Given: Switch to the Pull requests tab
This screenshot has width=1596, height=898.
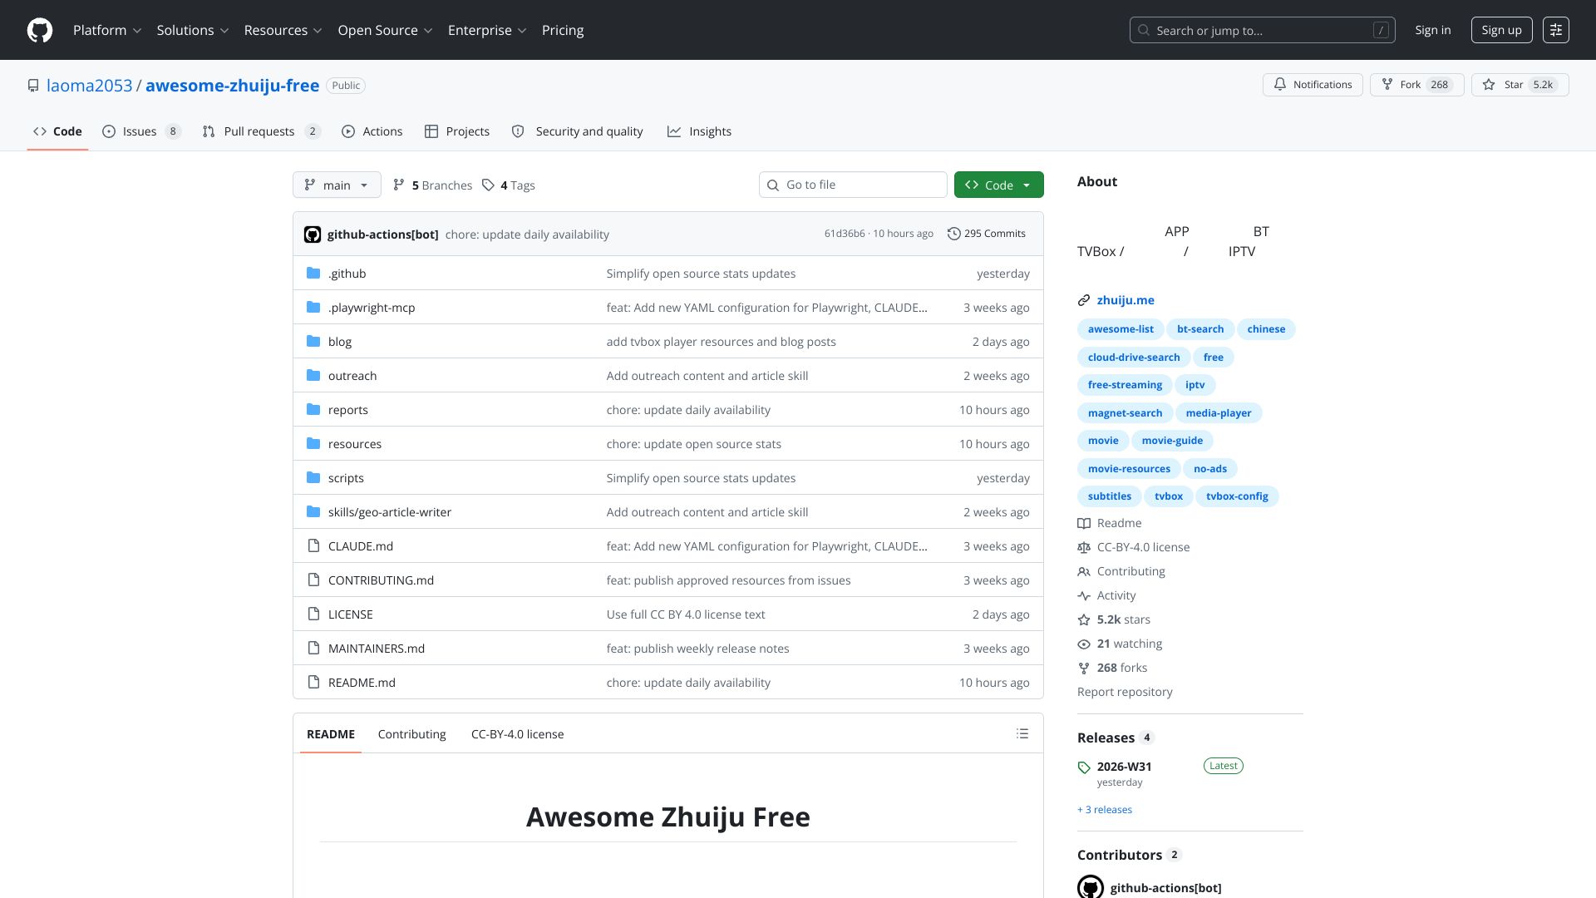Looking at the screenshot, I should [261, 131].
